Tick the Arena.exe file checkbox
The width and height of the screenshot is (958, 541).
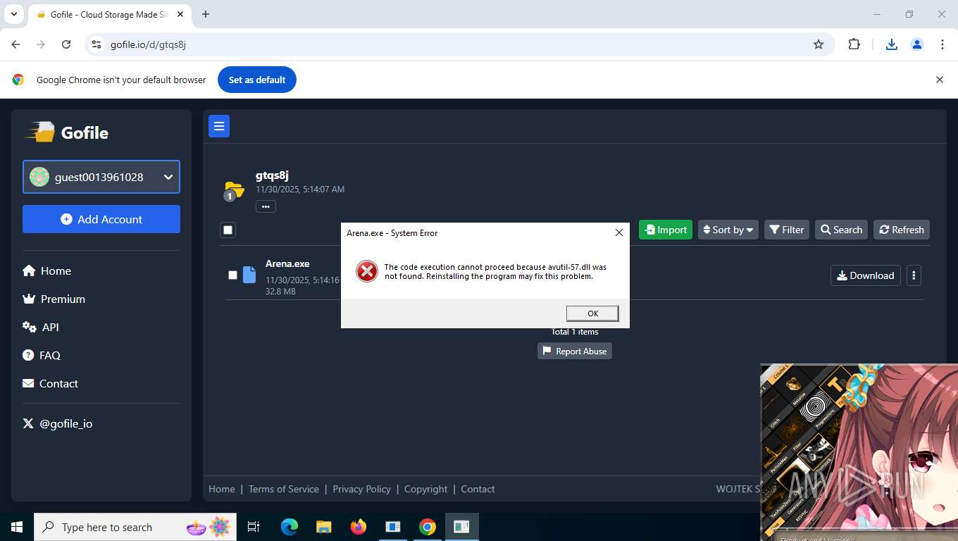pos(232,275)
